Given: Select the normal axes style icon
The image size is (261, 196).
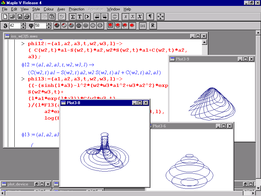Looking at the screenshot, I should [125, 26].
